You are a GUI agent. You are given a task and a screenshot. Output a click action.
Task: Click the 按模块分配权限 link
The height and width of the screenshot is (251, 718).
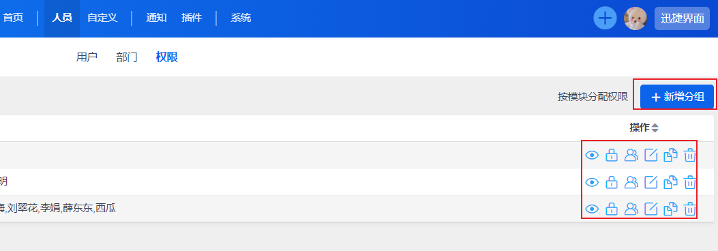click(593, 97)
